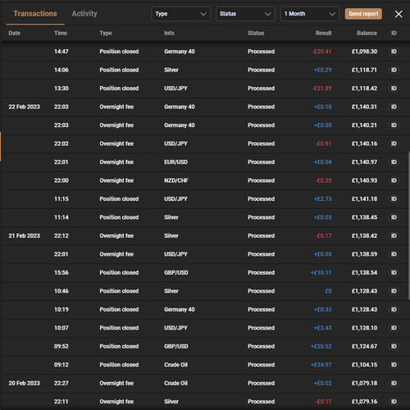The image size is (410, 410).
Task: Select the 20 Feb 2023 date cell
Action: 24,383
